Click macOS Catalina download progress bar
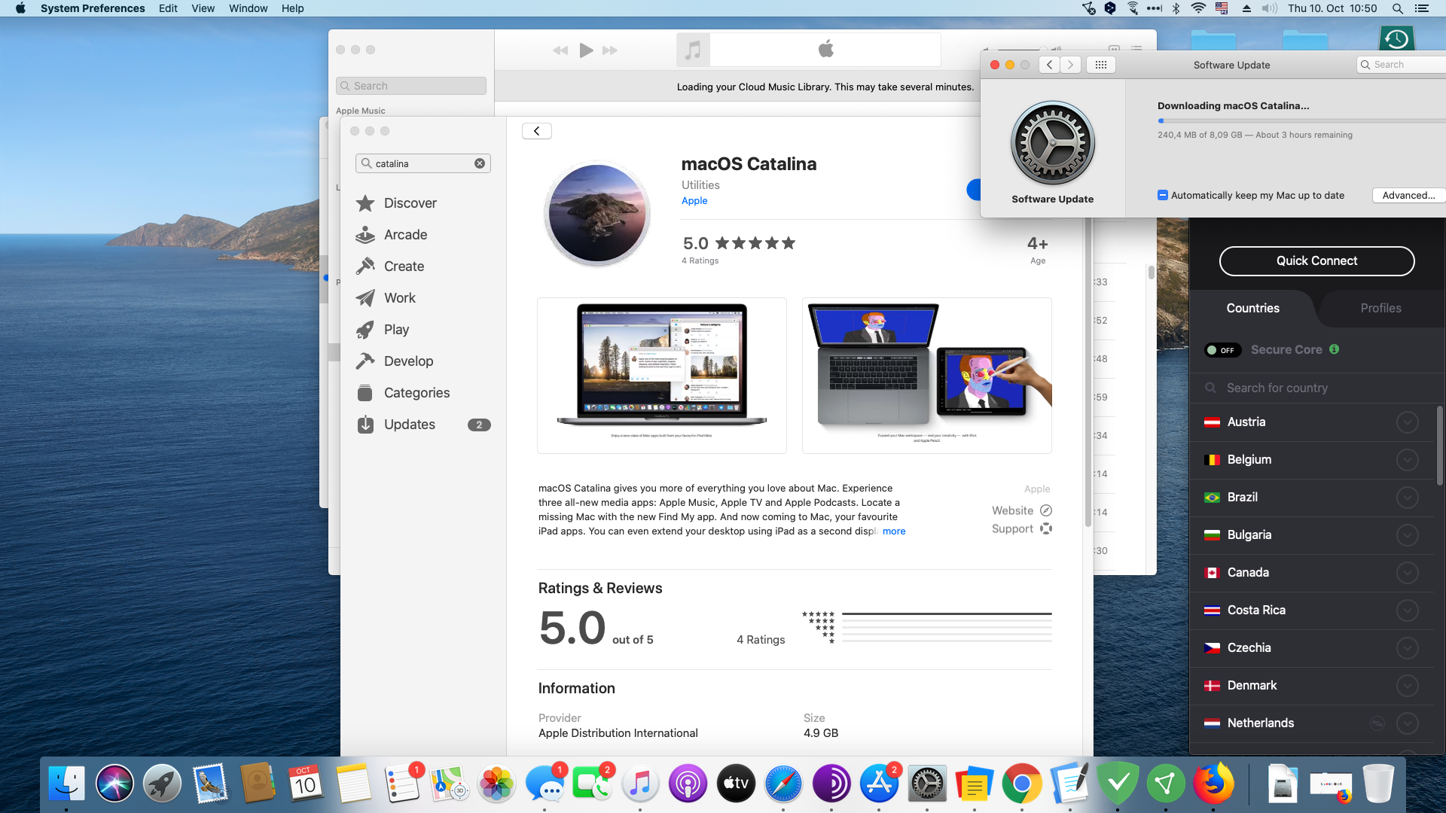The height and width of the screenshot is (813, 1446). tap(1301, 121)
